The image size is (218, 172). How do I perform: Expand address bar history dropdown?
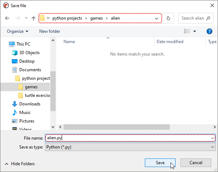pyautogui.click(x=157, y=18)
